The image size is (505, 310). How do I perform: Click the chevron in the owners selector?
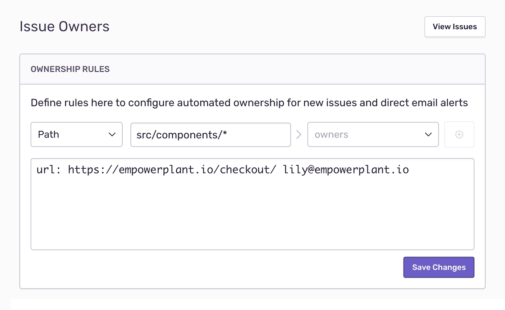tap(428, 135)
